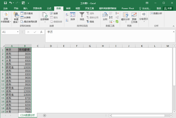Open the Undo history dropdown arrow
The image size is (176, 118).
(13, 3)
